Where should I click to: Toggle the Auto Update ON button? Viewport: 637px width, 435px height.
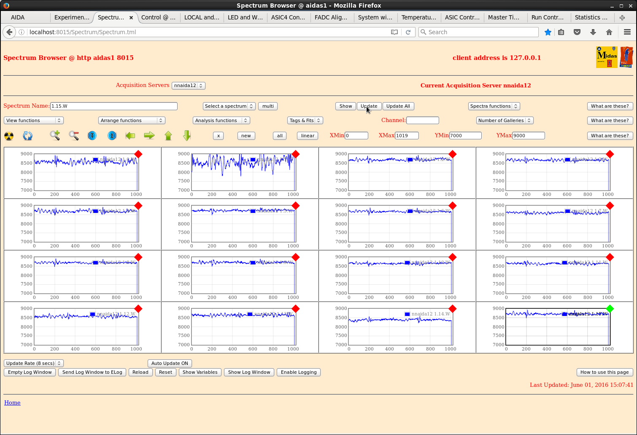[x=170, y=363]
